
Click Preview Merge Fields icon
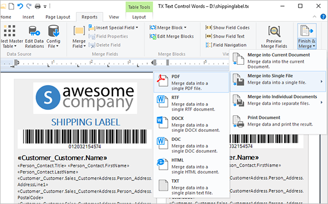pyautogui.click(x=274, y=31)
